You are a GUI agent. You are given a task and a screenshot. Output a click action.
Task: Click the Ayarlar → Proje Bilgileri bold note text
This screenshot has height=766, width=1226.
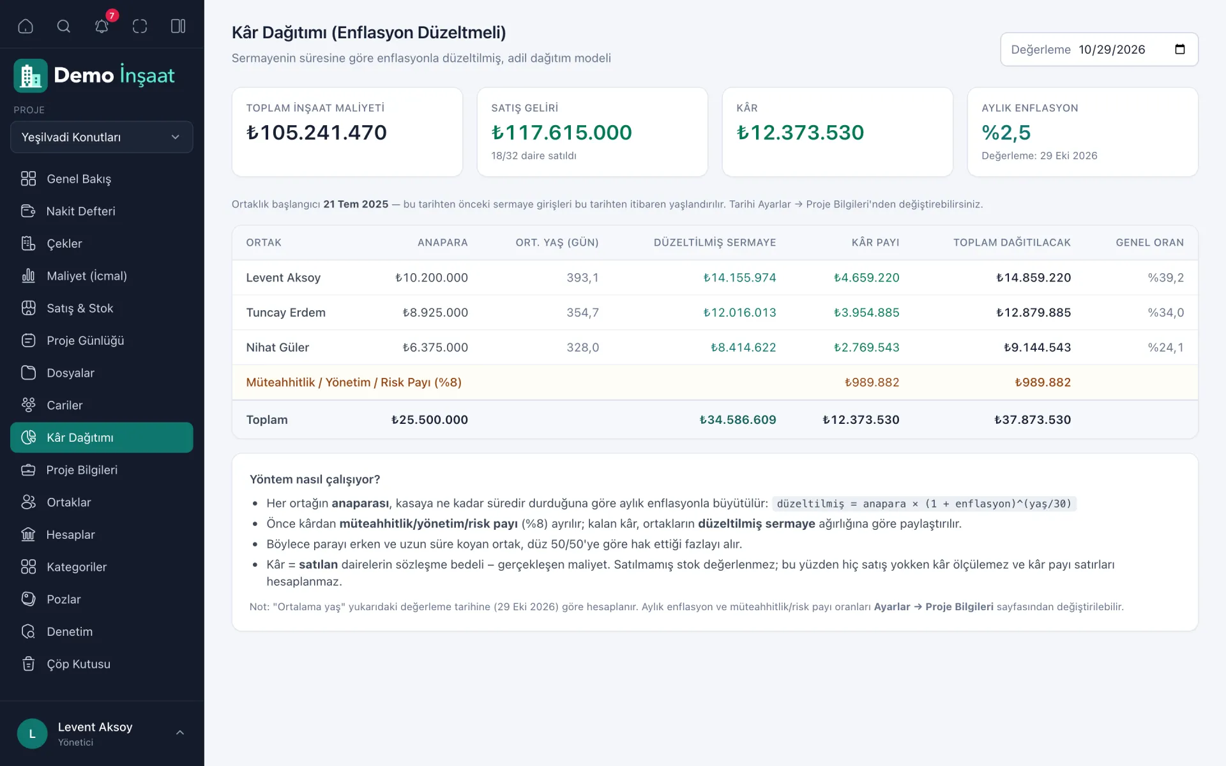pos(934,607)
